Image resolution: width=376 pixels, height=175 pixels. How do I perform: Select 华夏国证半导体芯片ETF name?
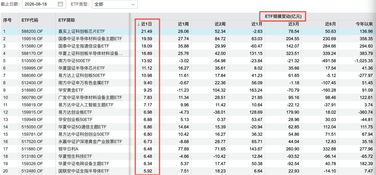[81, 68]
